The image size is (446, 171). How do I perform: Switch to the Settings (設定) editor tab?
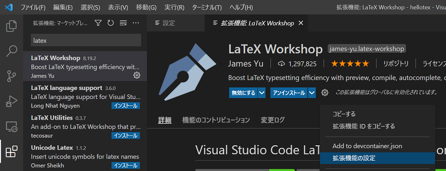point(176,23)
